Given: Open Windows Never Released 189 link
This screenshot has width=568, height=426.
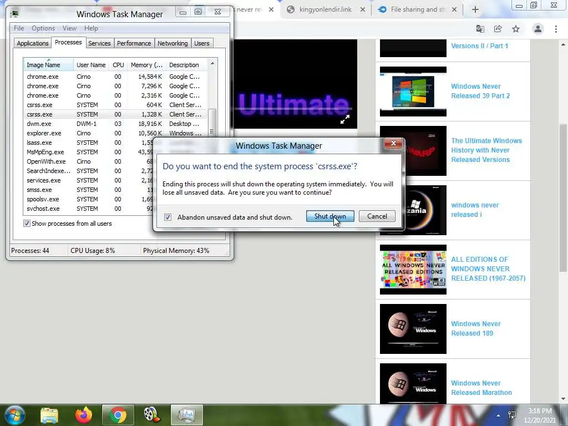Looking at the screenshot, I should pos(475,328).
